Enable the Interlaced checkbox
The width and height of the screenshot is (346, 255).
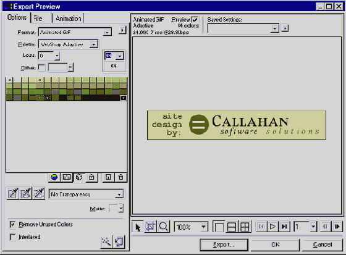12,237
